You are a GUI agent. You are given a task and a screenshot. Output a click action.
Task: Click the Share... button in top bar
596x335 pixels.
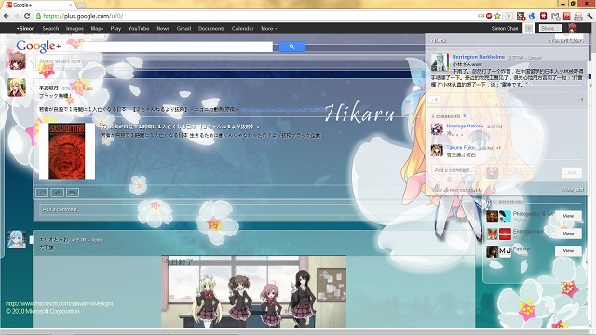tap(550, 29)
